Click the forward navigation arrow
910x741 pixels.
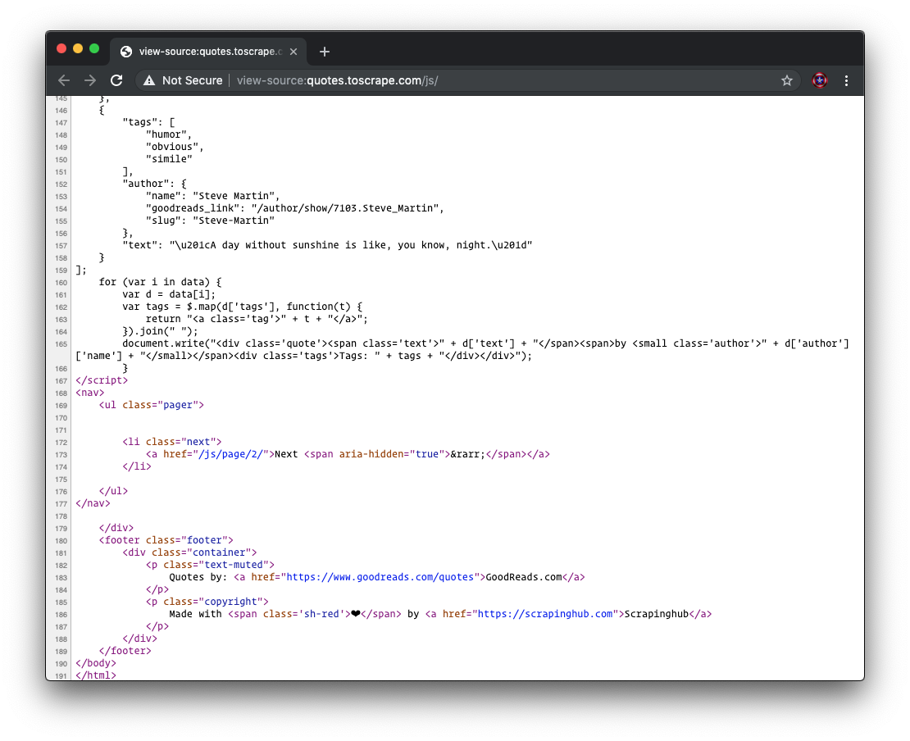coord(90,80)
